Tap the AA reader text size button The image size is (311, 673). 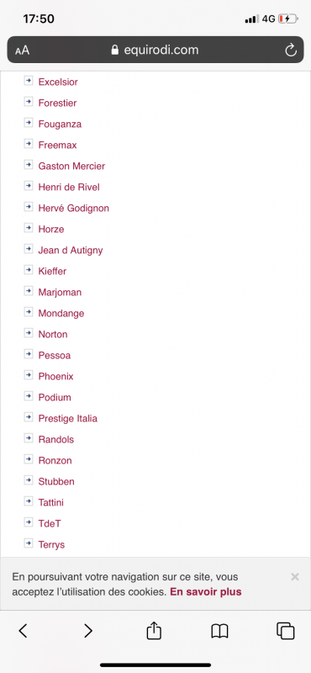(23, 50)
